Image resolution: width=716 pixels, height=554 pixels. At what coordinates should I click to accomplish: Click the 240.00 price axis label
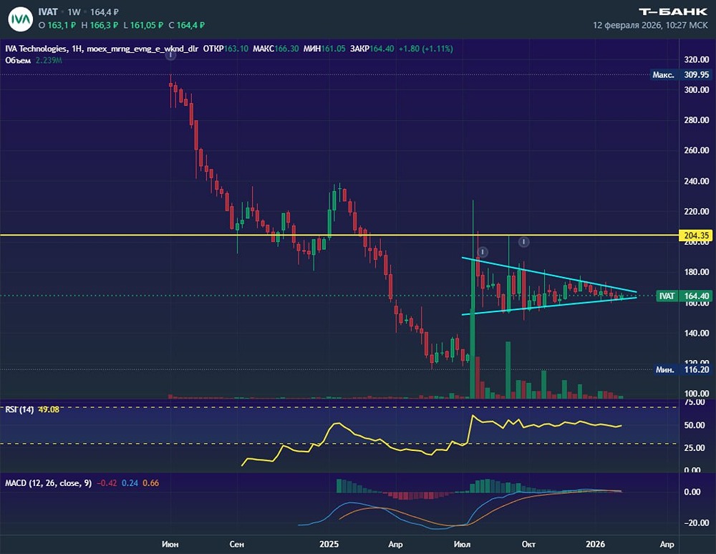(697, 180)
